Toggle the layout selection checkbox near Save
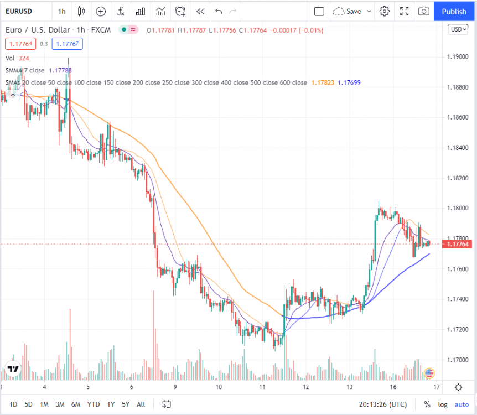 click(319, 11)
